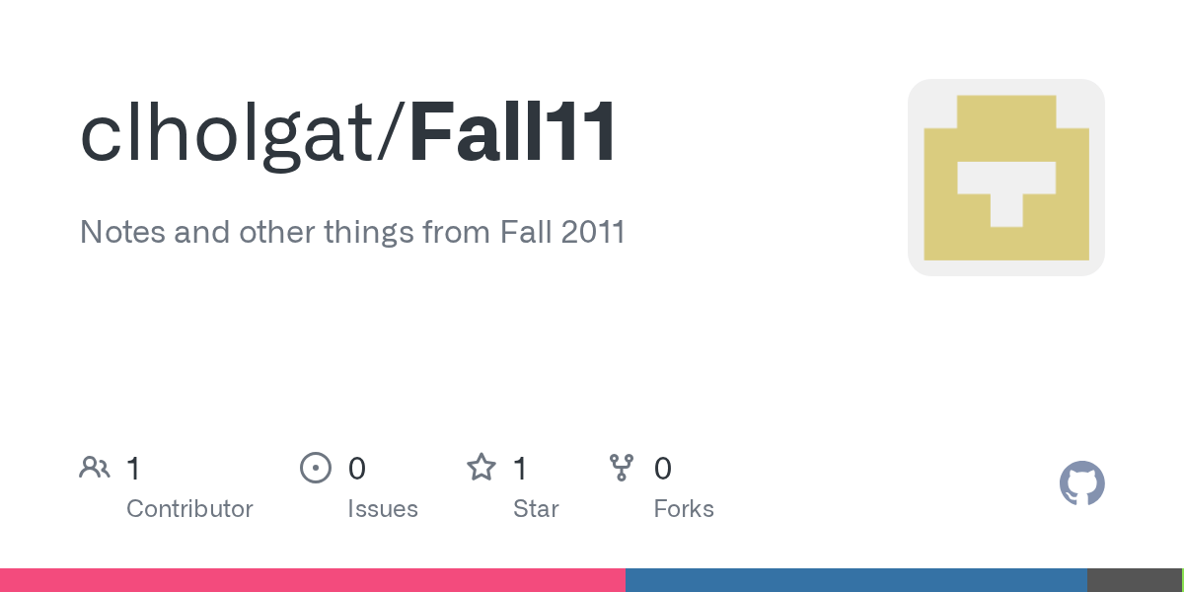Viewport: 1184px width, 592px height.
Task: Click the star icon
Action: [x=481, y=468]
